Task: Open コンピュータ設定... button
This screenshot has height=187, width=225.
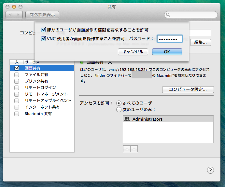Action: (x=188, y=89)
